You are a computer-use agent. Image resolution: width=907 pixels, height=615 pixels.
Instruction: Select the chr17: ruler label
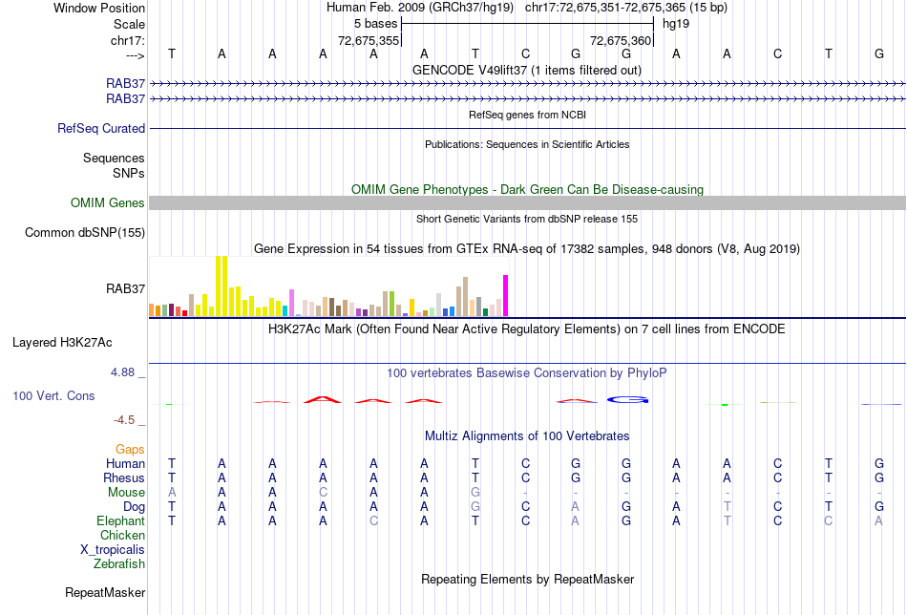127,40
